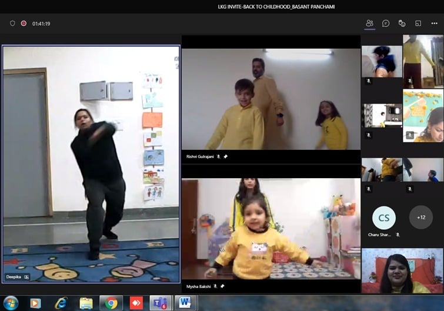Open the More actions ellipsis menu

pyautogui.click(x=434, y=24)
